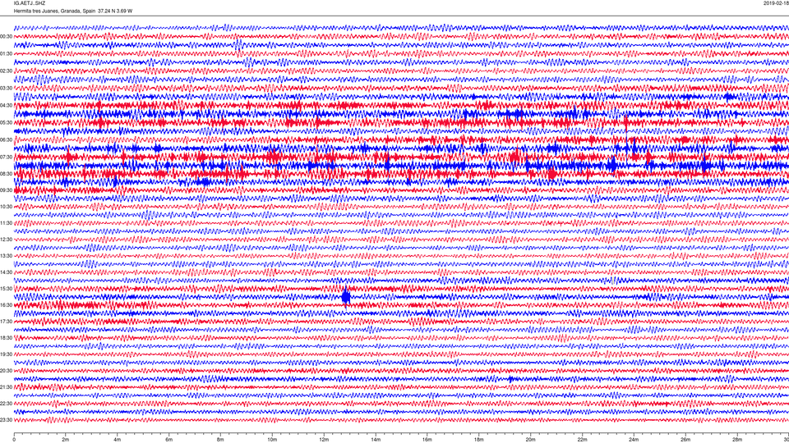Click the 12m axis tick label
The width and height of the screenshot is (789, 443).
tap(324, 440)
